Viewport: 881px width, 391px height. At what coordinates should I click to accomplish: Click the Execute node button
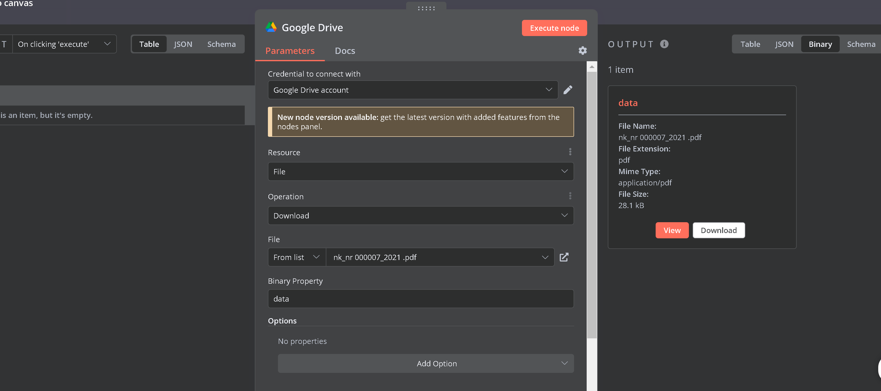[x=554, y=28]
